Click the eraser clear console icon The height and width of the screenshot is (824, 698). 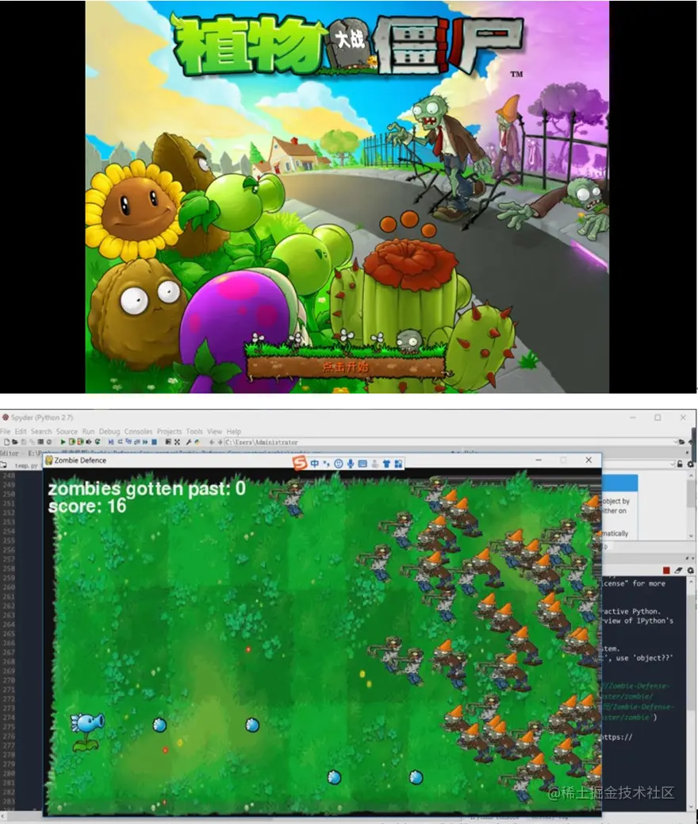click(x=679, y=570)
